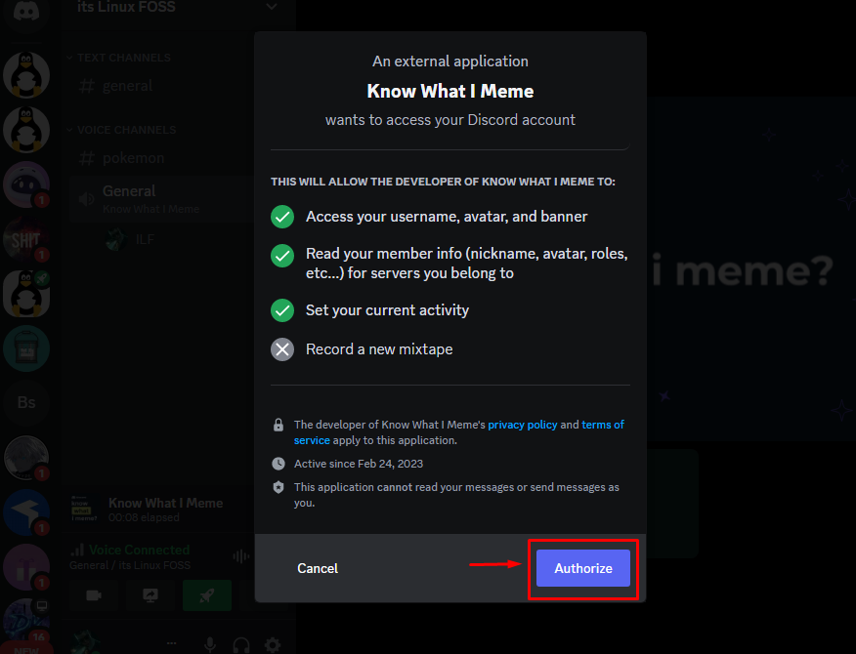Click the "i meme?" activity background text
Image resolution: width=856 pixels, height=654 pixels.
[x=743, y=271]
